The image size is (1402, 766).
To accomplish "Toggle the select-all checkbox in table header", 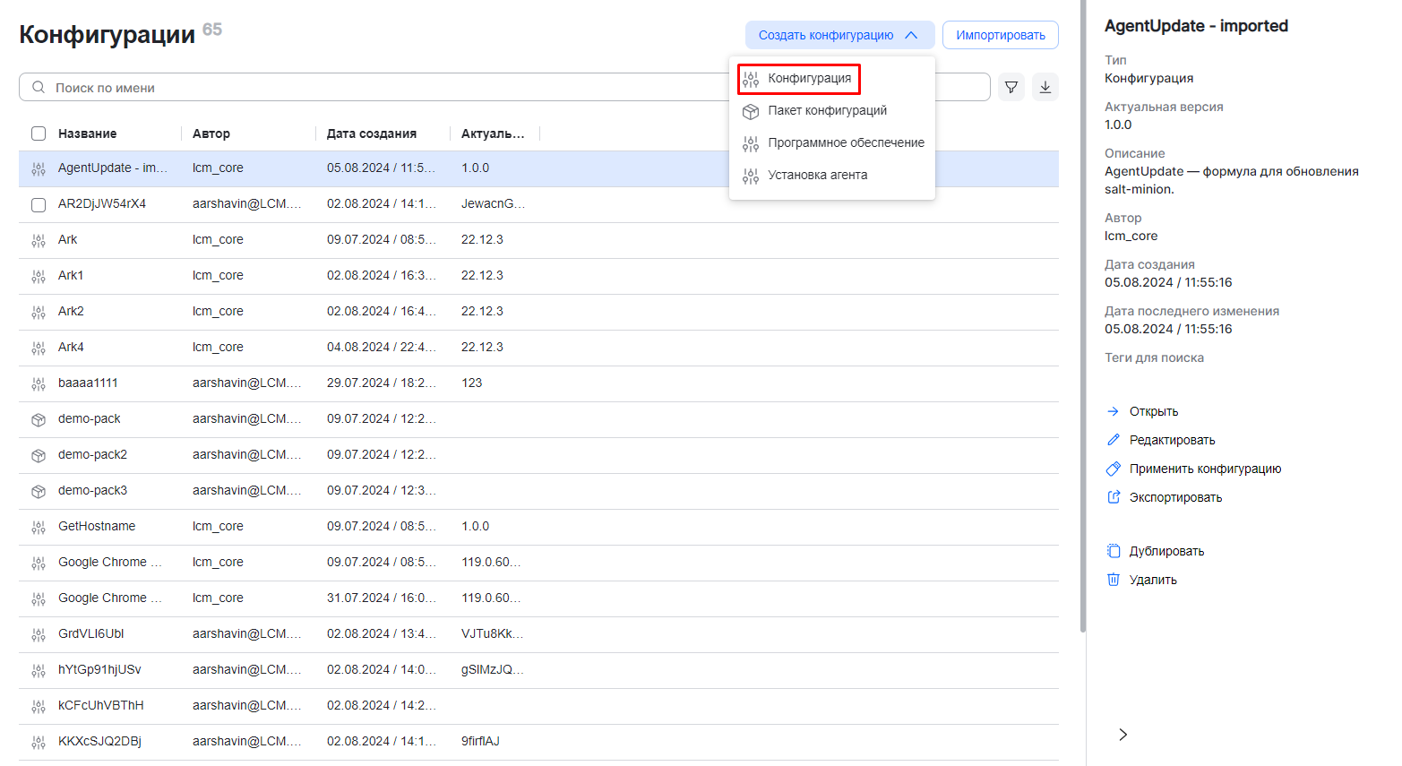I will 39,133.
